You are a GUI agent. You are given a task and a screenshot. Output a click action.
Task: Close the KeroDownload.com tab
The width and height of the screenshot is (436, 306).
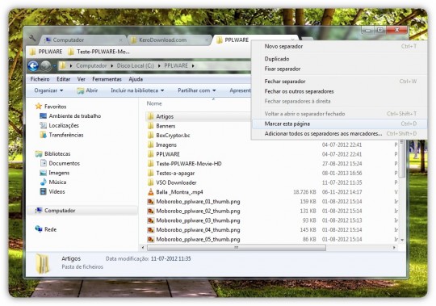[x=207, y=40]
